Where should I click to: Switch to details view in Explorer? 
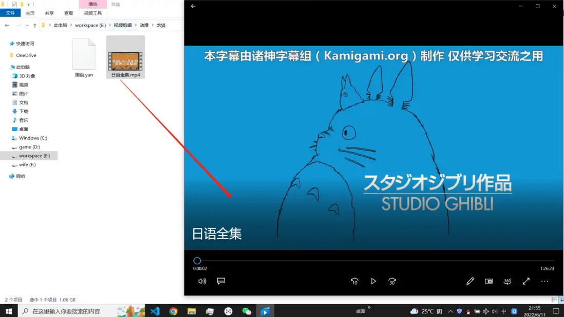coord(554,300)
